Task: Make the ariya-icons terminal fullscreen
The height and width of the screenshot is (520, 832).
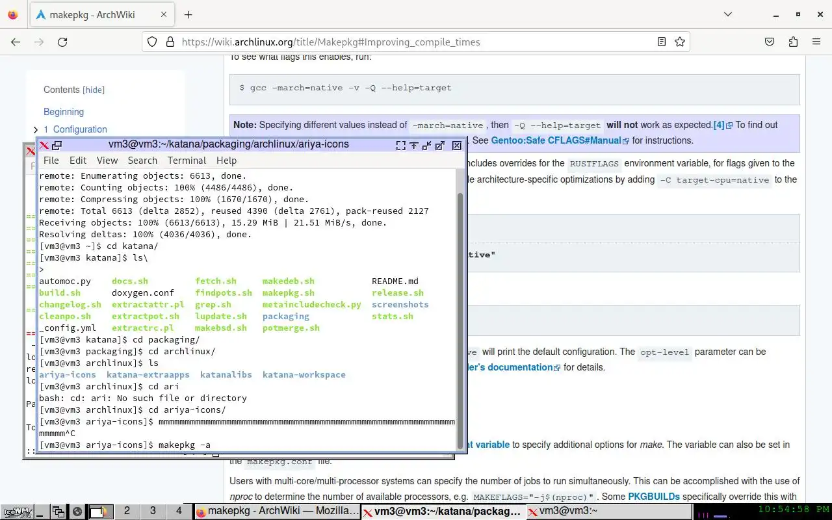Action: (x=400, y=146)
